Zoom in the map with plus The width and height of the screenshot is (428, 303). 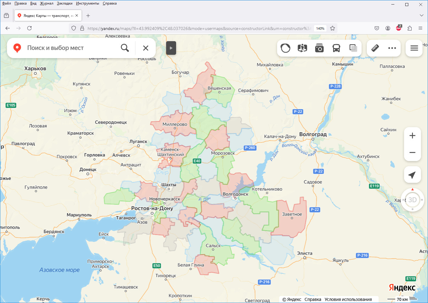(412, 136)
